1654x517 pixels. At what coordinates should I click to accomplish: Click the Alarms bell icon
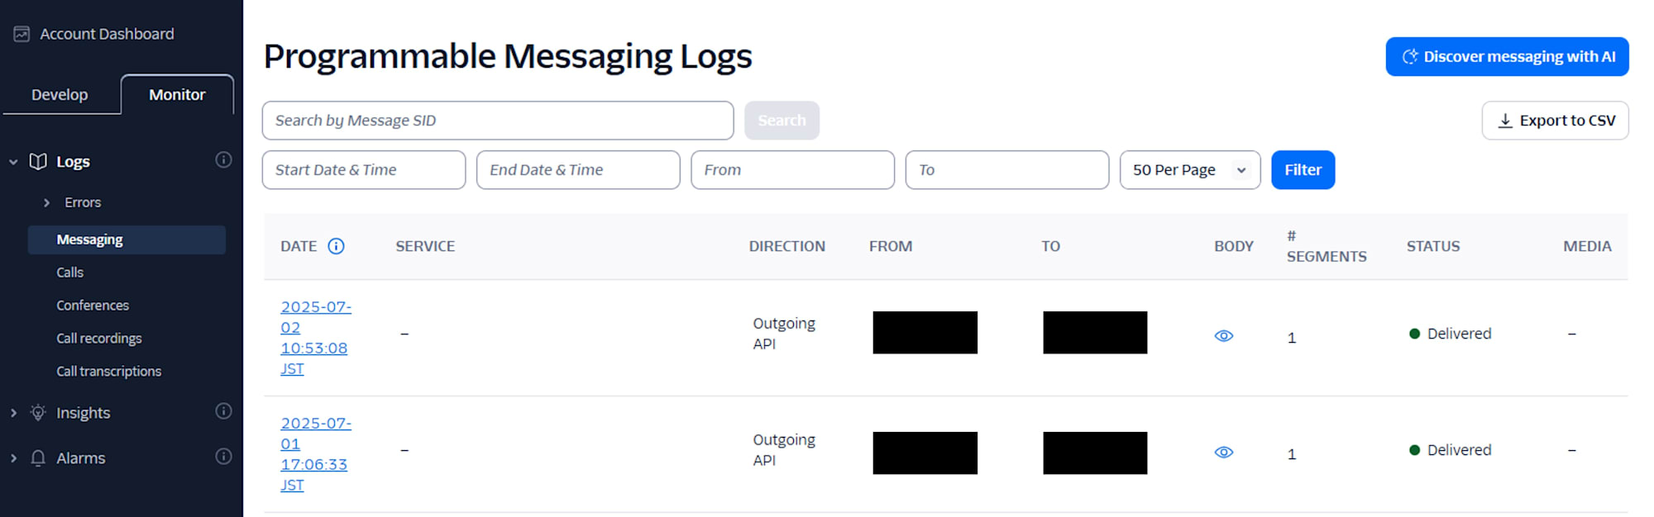point(38,458)
